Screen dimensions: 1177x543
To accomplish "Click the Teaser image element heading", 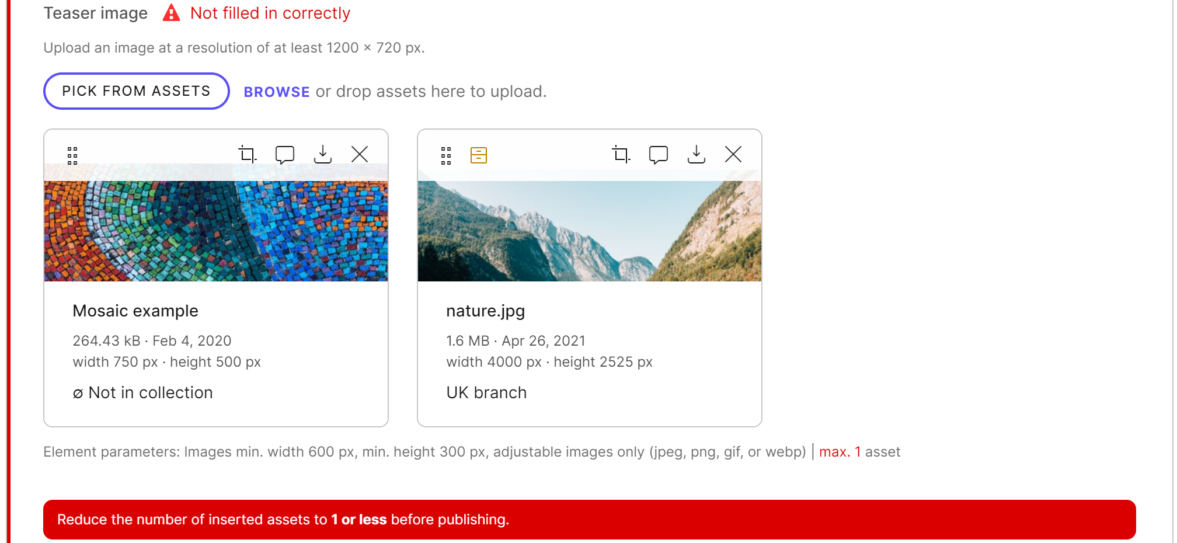I will [96, 13].
